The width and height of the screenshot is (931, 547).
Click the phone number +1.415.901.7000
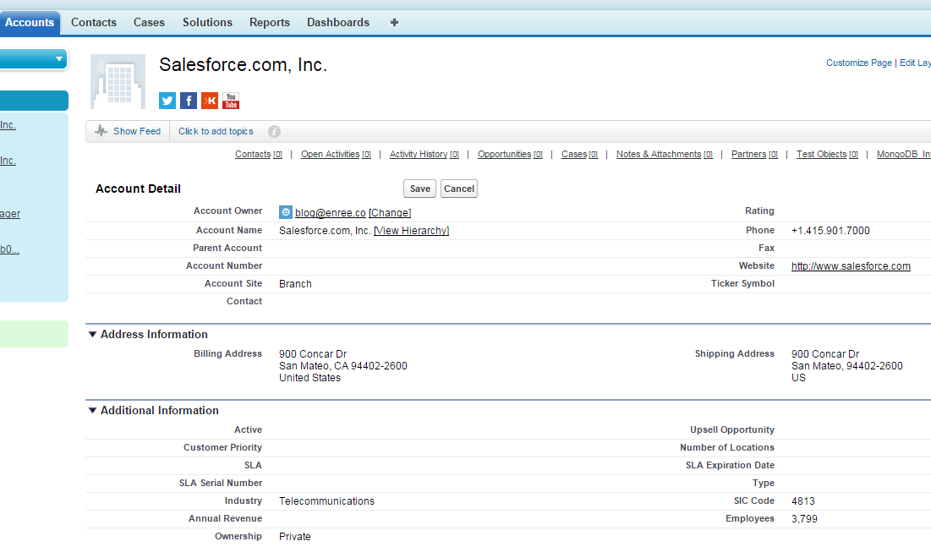(830, 231)
